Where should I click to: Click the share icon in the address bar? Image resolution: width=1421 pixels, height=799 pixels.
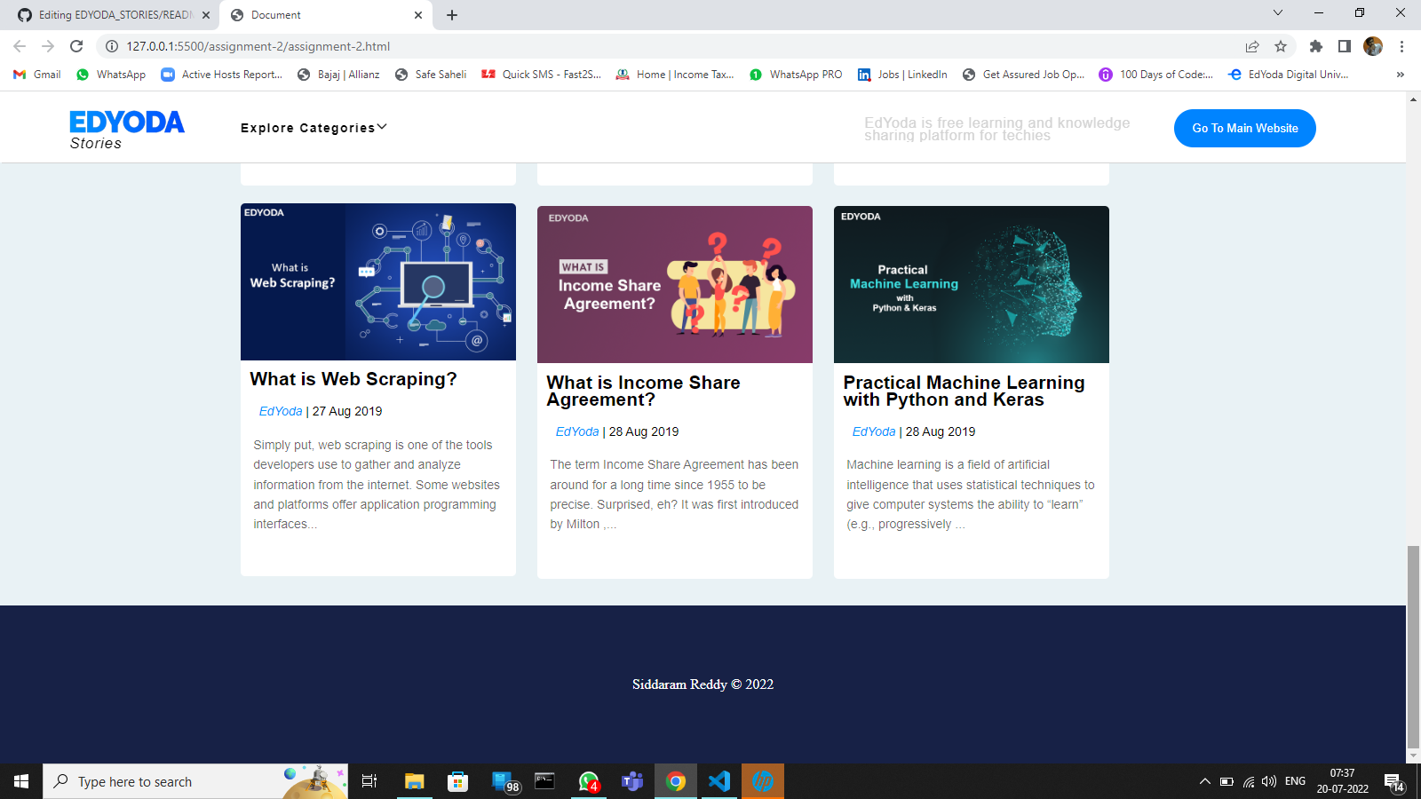click(x=1251, y=46)
